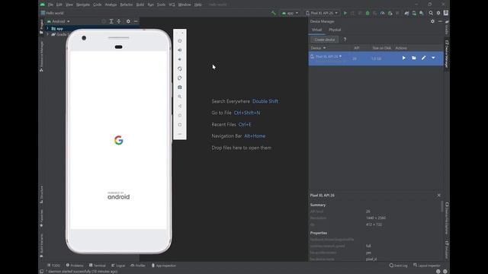Click the emulator back triangle icon
488x274 pixels.
pyautogui.click(x=180, y=106)
